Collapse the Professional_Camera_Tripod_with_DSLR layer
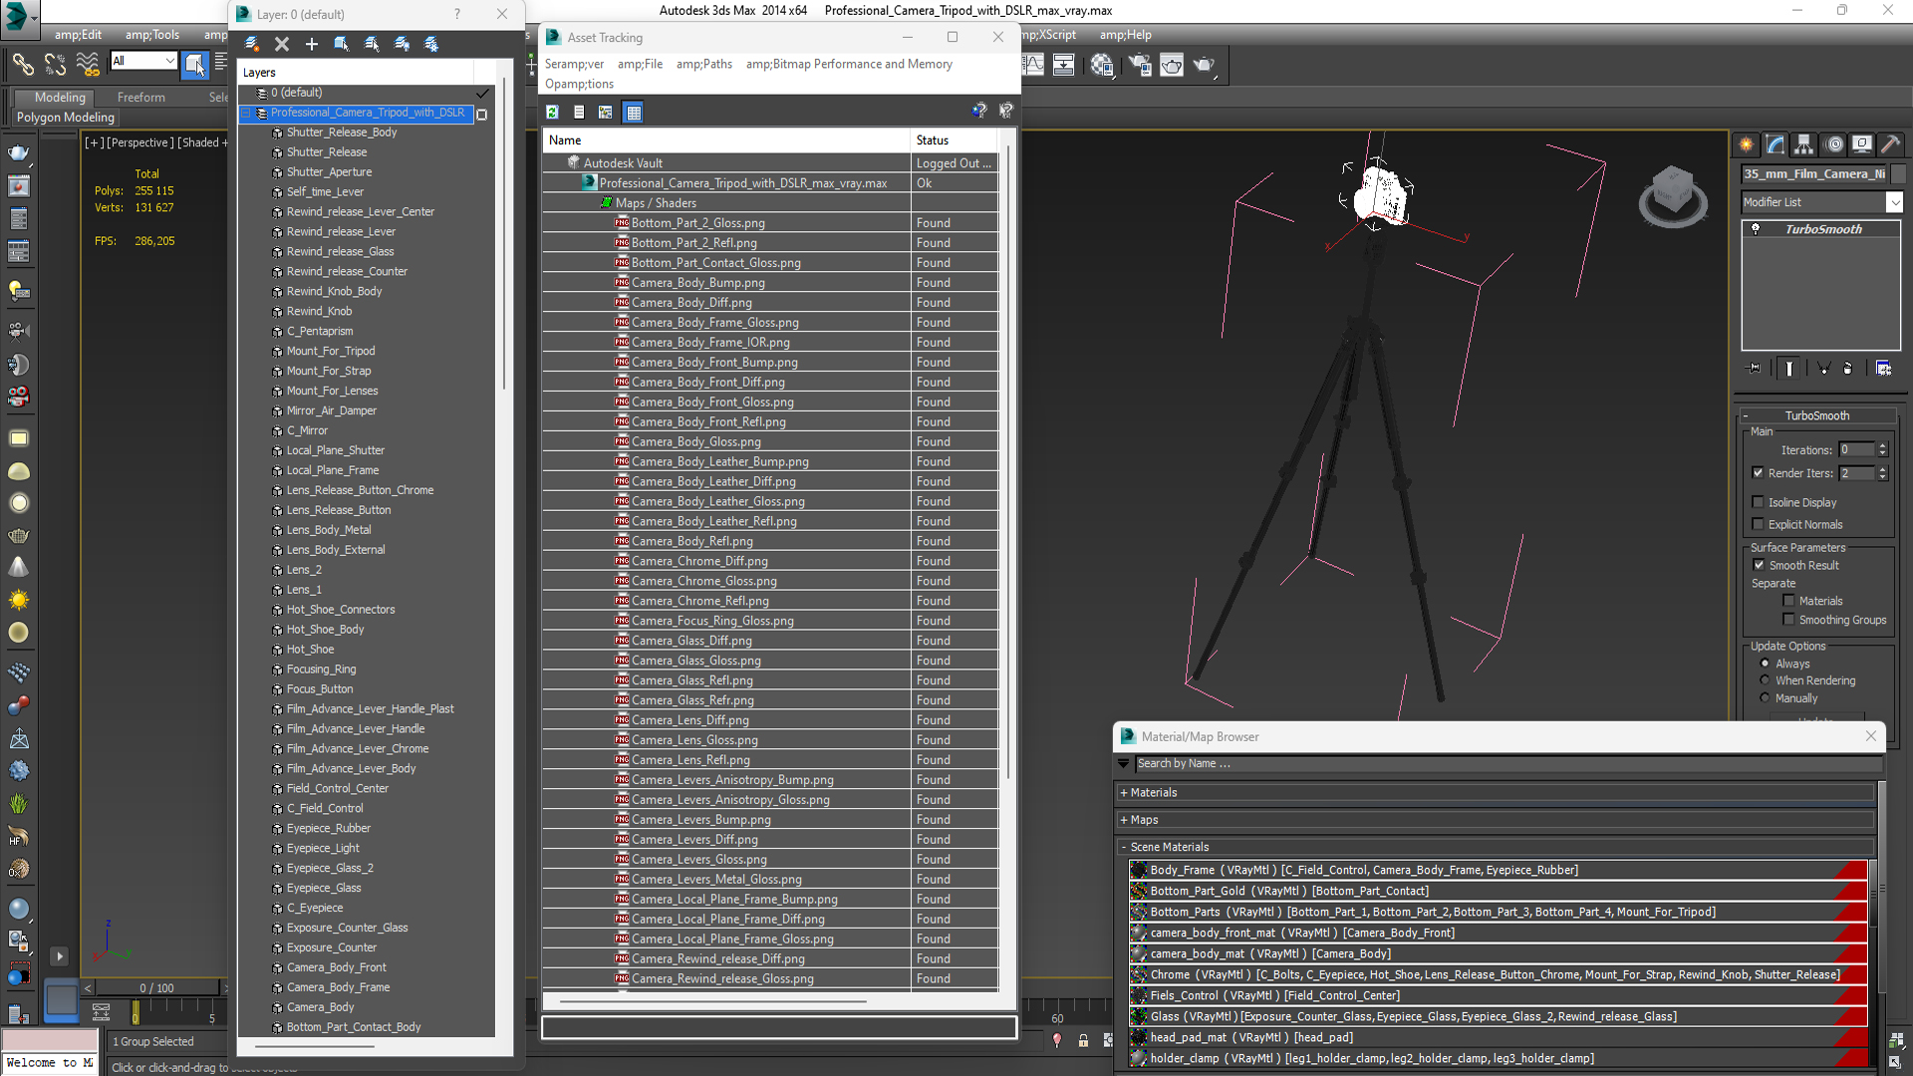 (246, 114)
